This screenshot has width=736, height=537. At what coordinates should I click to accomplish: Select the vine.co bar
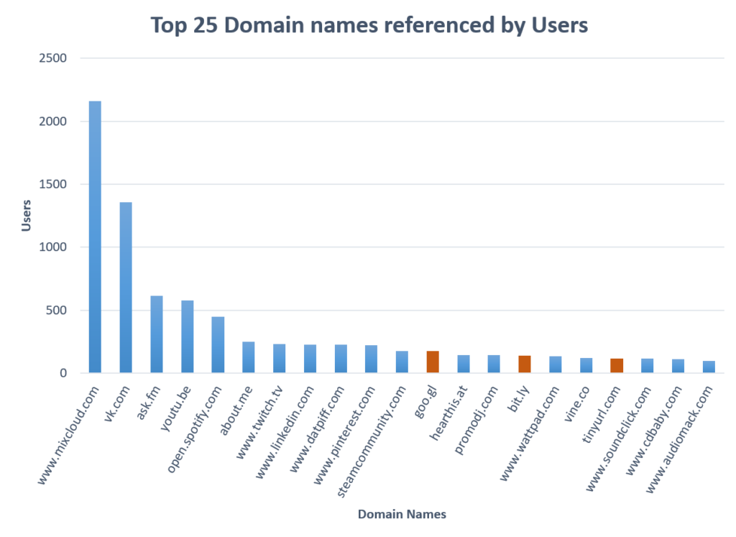(586, 366)
